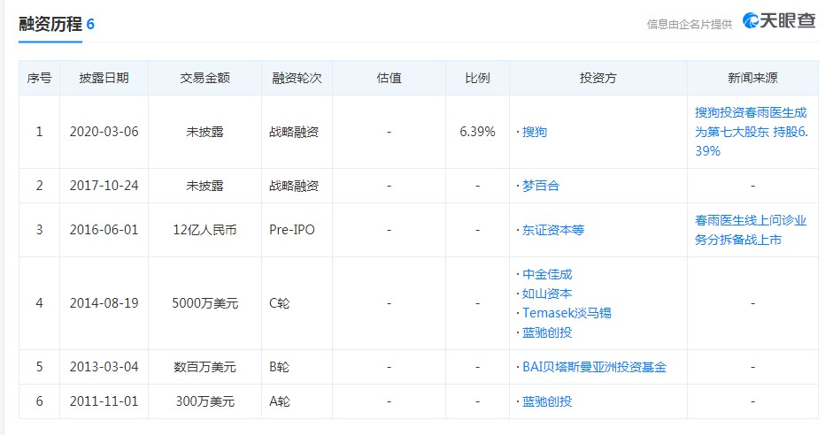Click the 交易金额 column header

pyautogui.click(x=205, y=78)
